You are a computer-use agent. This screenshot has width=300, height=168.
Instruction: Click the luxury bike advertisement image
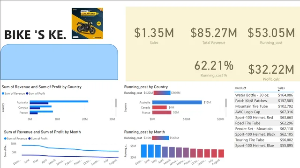click(87, 23)
